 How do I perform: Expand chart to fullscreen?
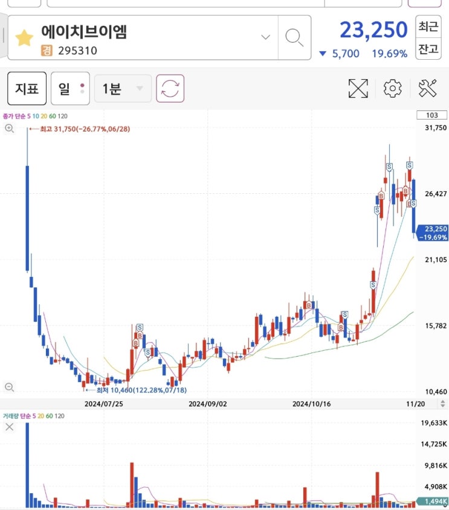point(358,88)
